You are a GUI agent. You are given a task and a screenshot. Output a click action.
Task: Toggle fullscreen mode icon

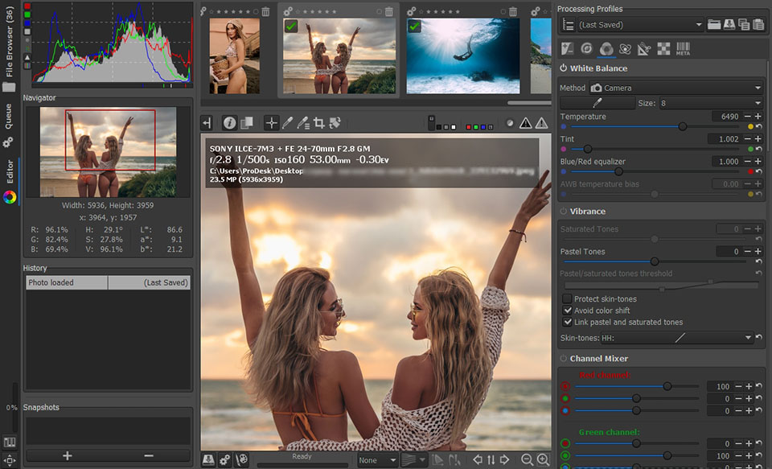point(10,461)
